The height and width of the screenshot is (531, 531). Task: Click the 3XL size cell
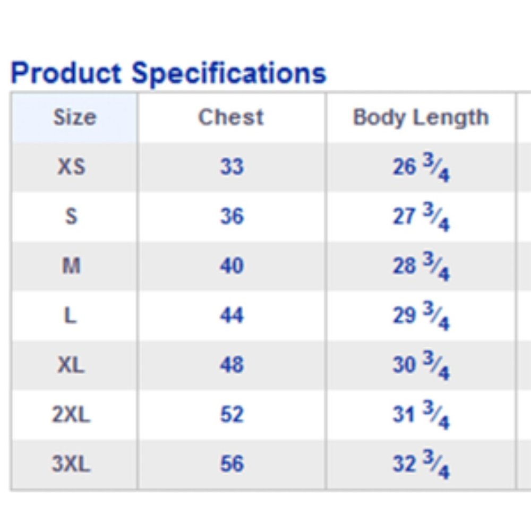(x=71, y=464)
